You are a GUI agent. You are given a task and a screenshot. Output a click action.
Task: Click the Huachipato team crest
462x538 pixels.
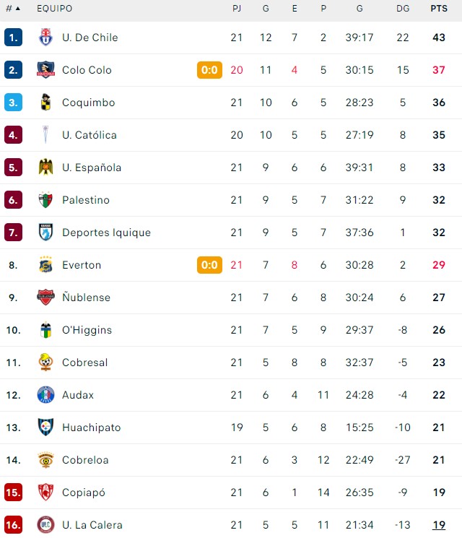coord(45,428)
